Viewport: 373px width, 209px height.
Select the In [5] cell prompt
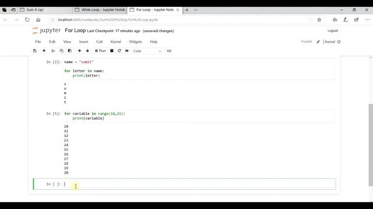click(53, 114)
